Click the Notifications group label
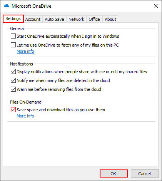Screen dimensions: 162x181 click(22, 64)
